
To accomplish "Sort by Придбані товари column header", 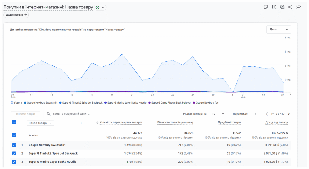I will point(229,122).
